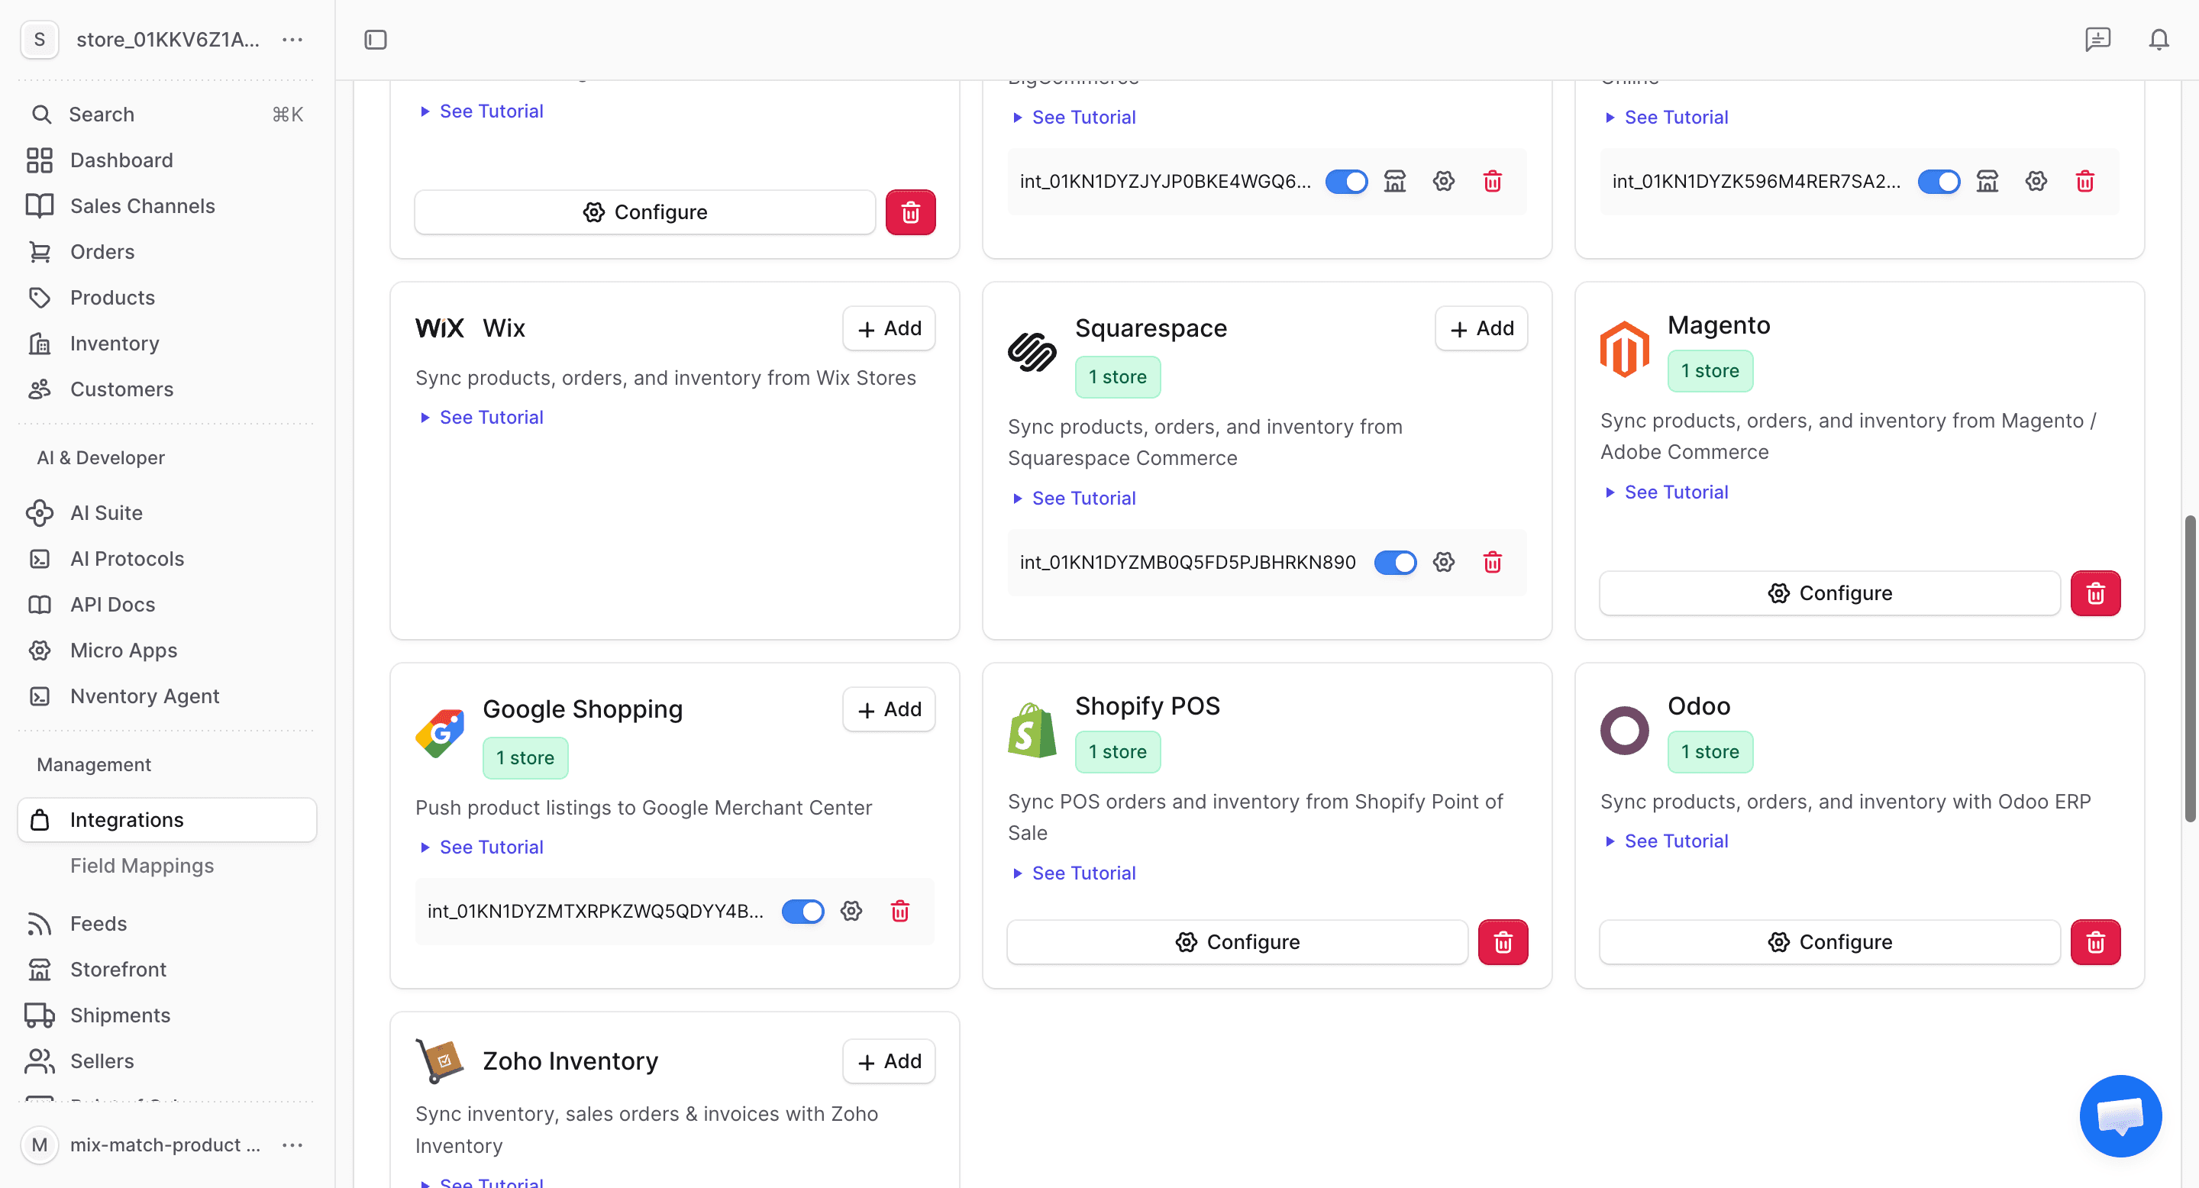Click red delete button on Shopify POS card

1503,942
